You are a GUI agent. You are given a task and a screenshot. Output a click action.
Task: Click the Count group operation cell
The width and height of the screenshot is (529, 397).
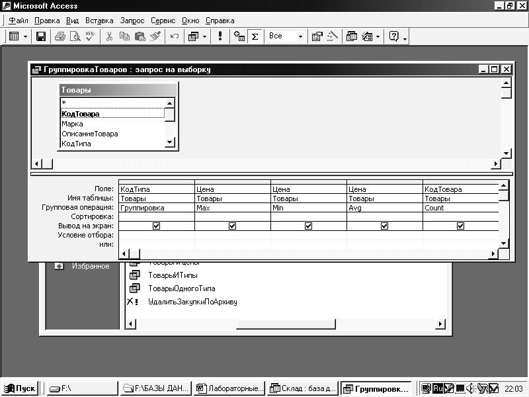point(461,208)
